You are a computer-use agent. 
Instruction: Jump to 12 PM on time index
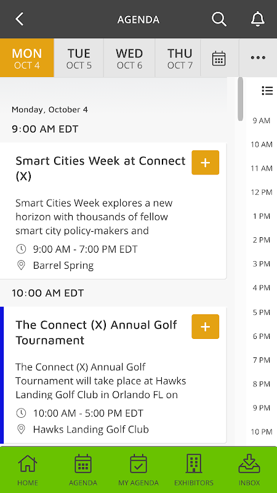(x=262, y=192)
